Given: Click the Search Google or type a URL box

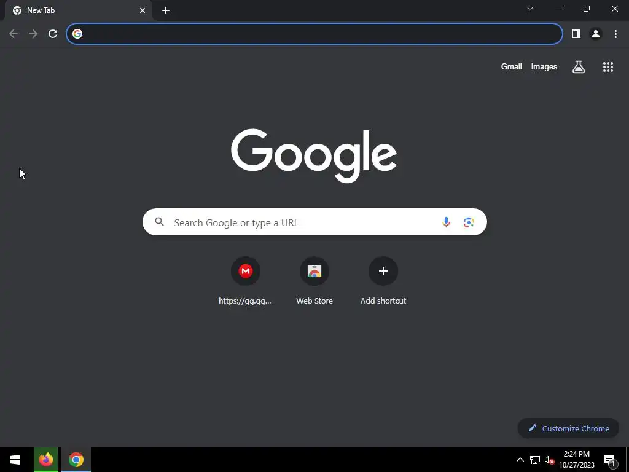Looking at the screenshot, I should [x=314, y=222].
